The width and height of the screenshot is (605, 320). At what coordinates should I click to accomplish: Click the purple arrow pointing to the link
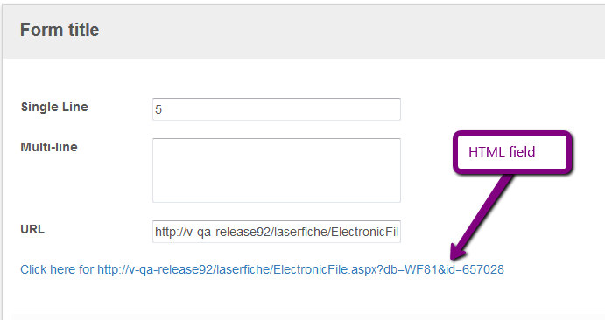click(x=482, y=216)
